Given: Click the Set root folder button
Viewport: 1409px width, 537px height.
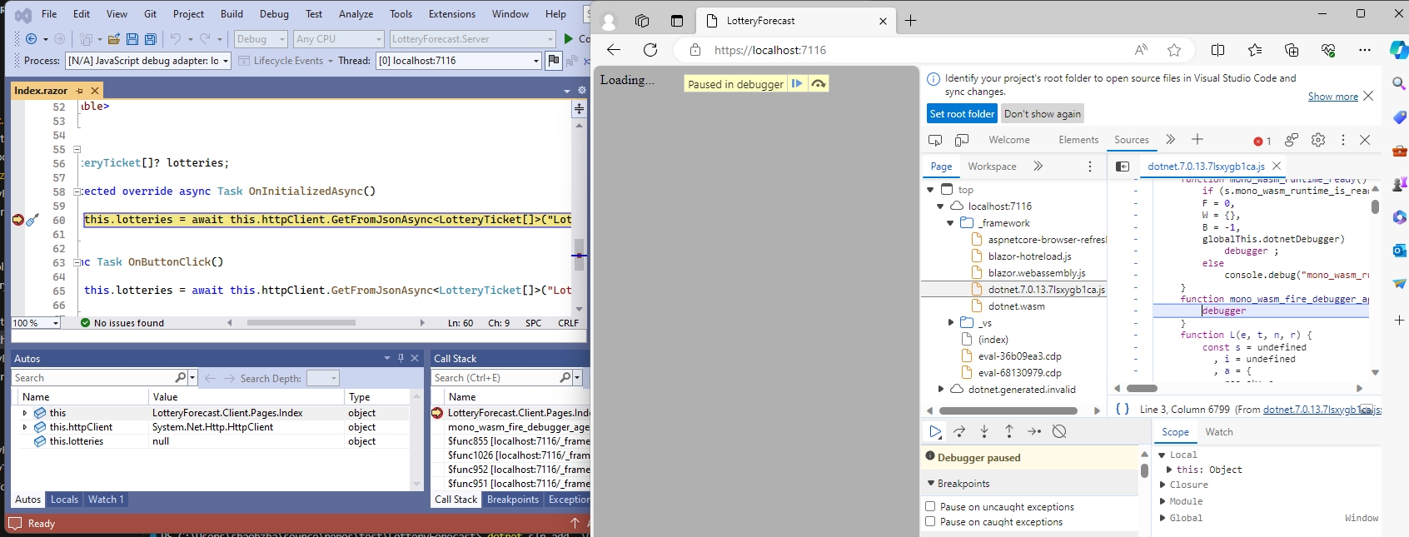Looking at the screenshot, I should click(962, 114).
